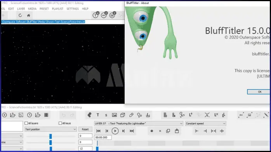Click the Reset button
This screenshot has height=152, width=271.
click(85, 129)
